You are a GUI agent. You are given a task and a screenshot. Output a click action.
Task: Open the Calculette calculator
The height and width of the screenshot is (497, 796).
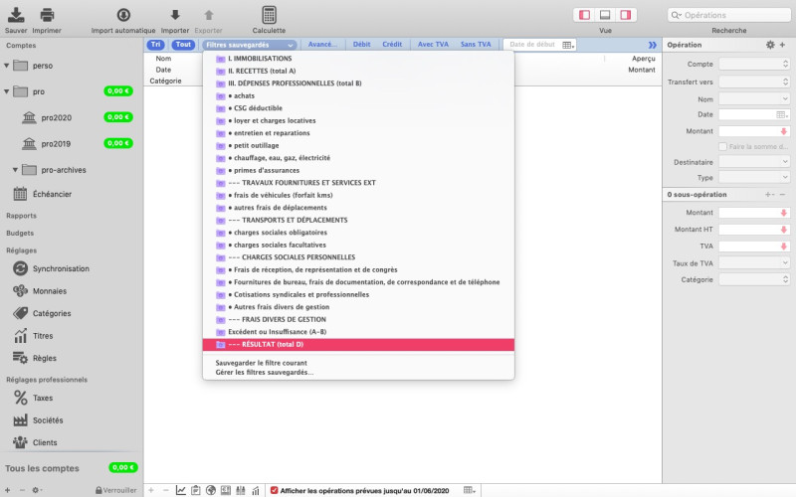269,15
